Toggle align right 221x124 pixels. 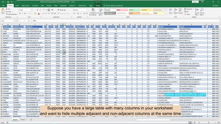49,13
